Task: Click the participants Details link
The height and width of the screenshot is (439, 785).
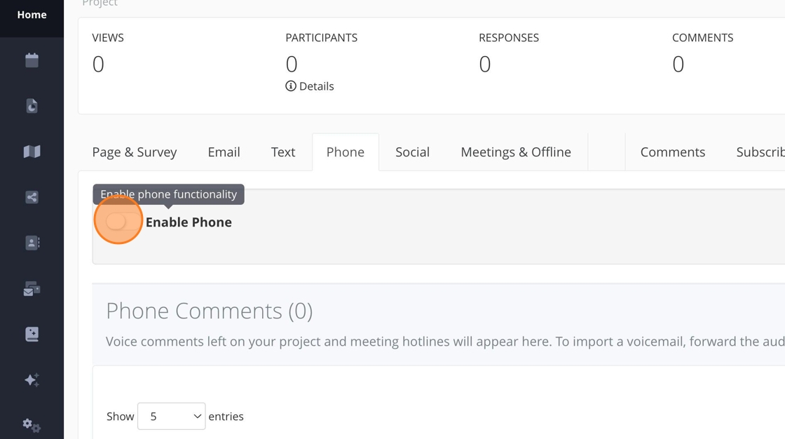Action: tap(310, 86)
